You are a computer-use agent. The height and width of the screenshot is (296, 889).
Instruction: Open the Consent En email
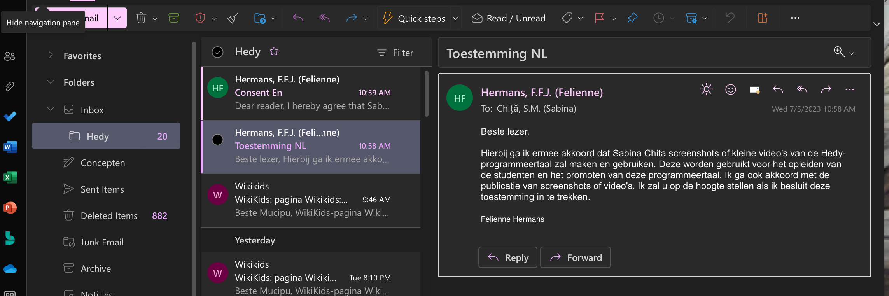coord(311,93)
